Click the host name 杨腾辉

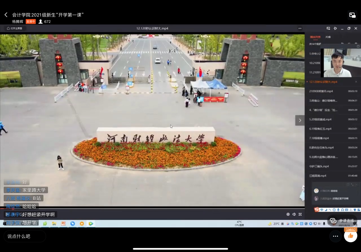point(17,21)
